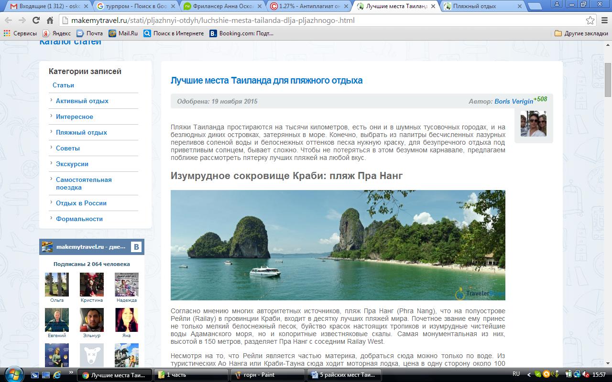
Task: Click the system clock 15:57
Action: pos(599,375)
